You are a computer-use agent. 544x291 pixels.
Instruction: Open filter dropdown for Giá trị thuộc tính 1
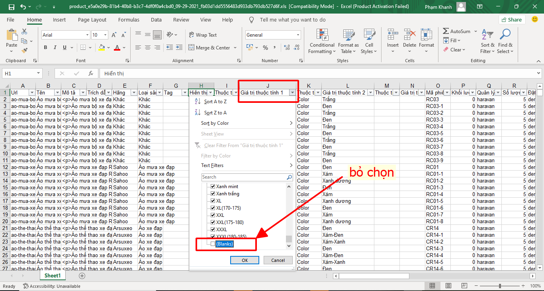tap(293, 92)
